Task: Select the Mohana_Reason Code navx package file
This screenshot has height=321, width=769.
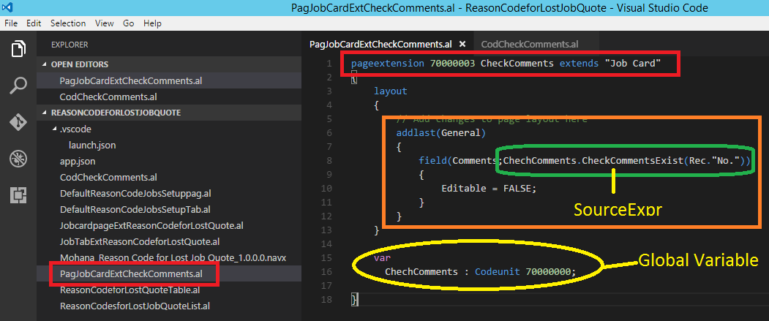Action: [x=173, y=257]
